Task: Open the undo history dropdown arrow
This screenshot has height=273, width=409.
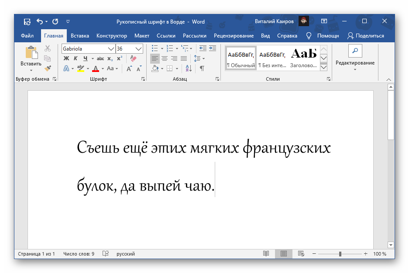Action: pyautogui.click(x=46, y=22)
